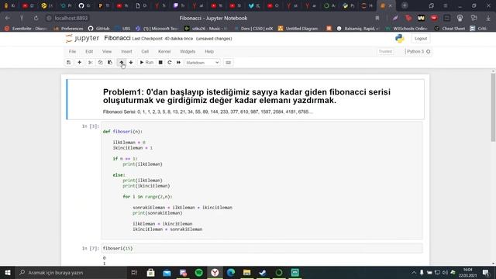496x279 pixels.
Task: Restart the kernel icon
Action: point(170,63)
